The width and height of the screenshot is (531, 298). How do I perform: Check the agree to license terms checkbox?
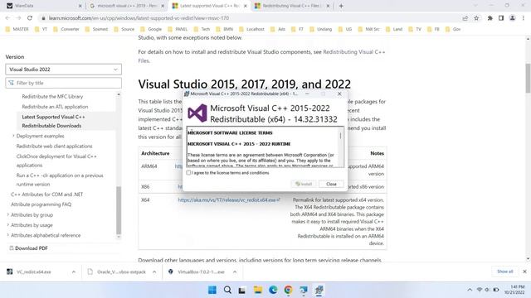[188, 173]
